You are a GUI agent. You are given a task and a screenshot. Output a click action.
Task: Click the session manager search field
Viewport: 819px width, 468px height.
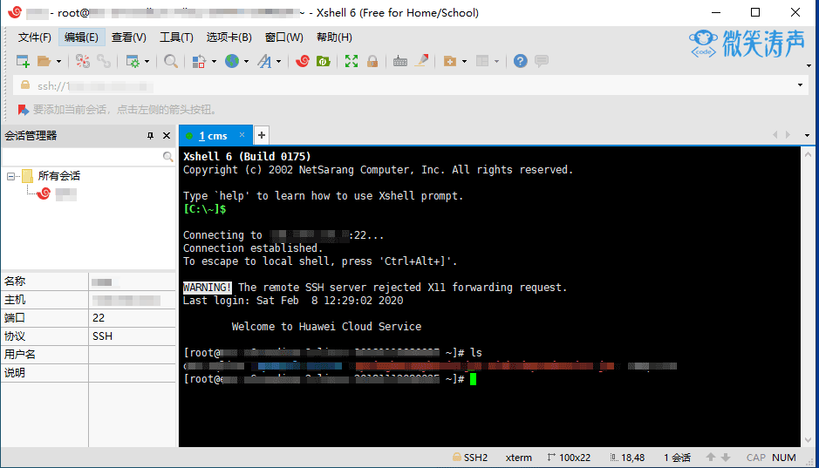[82, 157]
